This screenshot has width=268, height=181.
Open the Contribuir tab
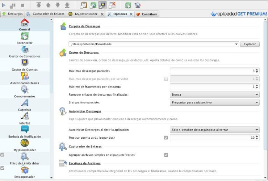point(147,14)
